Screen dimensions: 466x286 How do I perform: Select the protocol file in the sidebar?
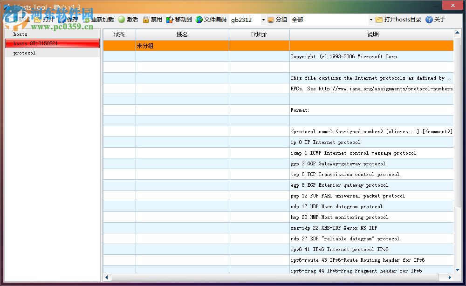[x=24, y=53]
